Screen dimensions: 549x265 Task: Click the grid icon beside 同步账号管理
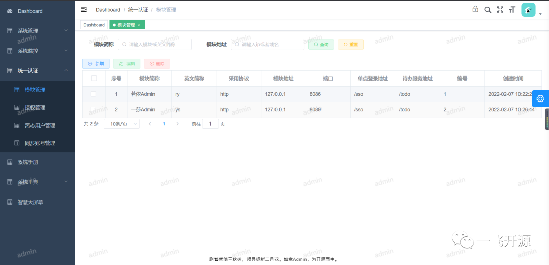point(17,143)
